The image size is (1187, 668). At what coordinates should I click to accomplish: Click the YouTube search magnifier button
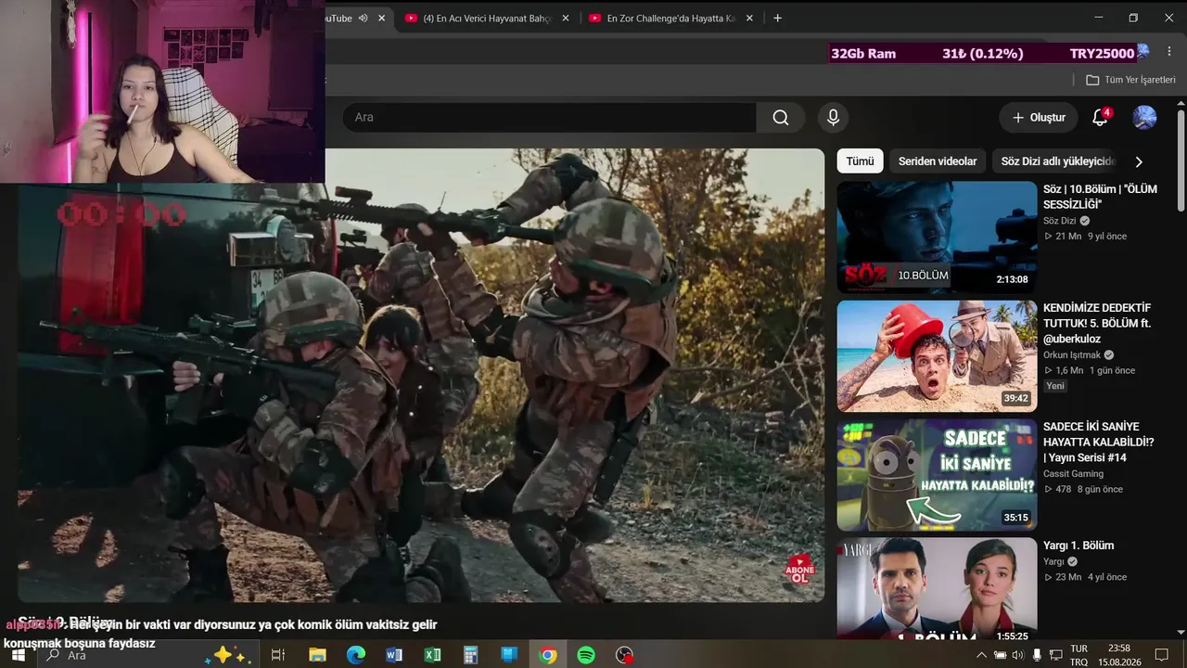(781, 118)
